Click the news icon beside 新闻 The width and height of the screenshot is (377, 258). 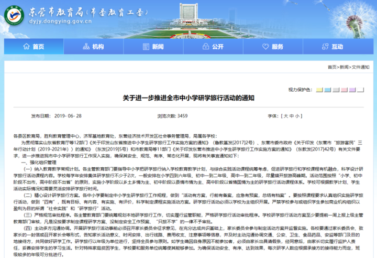point(146,47)
